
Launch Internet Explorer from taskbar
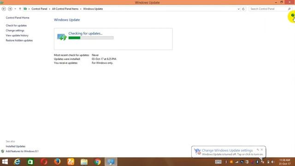(x=17, y=162)
